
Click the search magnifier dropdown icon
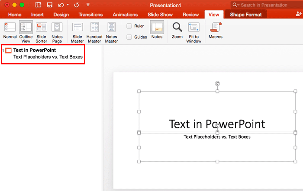pos(236,5)
